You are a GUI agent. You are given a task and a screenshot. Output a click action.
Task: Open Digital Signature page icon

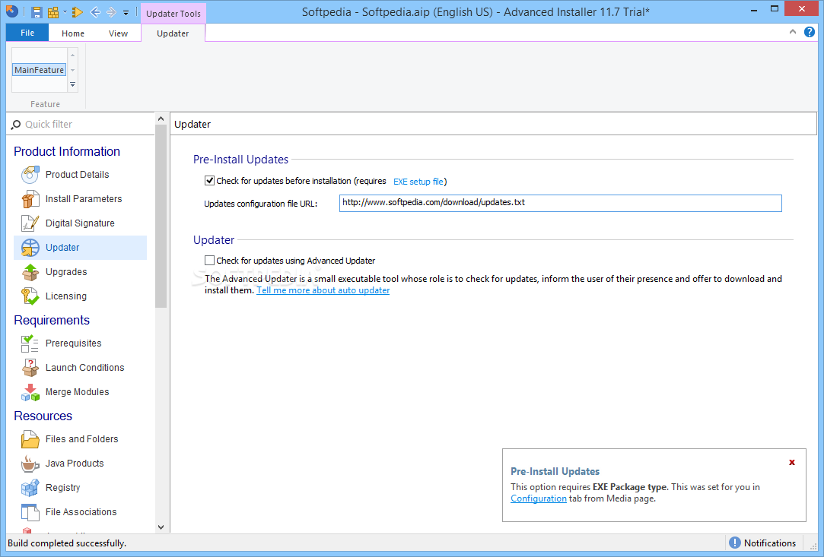point(30,223)
